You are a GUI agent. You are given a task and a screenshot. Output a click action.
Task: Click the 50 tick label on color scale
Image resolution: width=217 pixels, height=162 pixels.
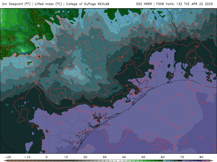tap(143, 157)
